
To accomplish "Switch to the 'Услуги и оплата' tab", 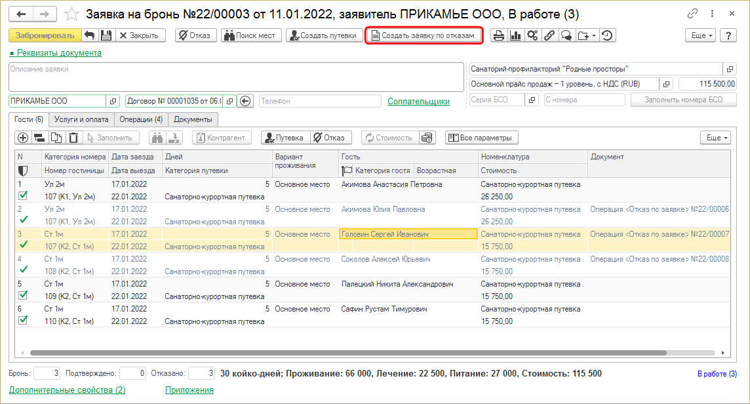I will (x=81, y=119).
